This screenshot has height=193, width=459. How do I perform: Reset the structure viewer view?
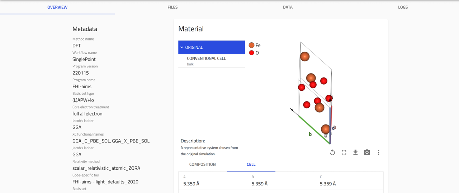332,152
